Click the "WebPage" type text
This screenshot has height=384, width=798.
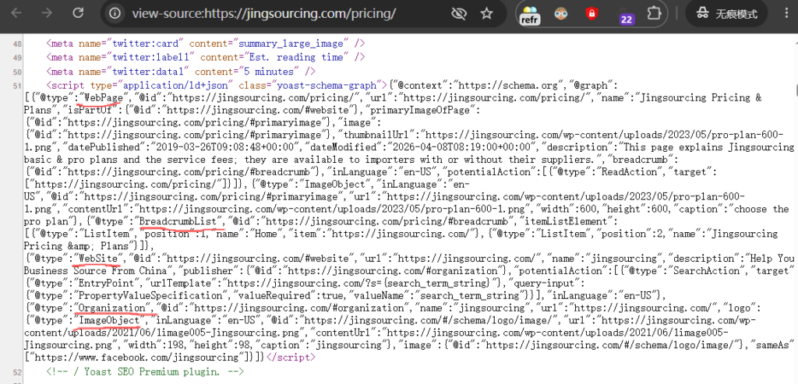[x=104, y=97]
